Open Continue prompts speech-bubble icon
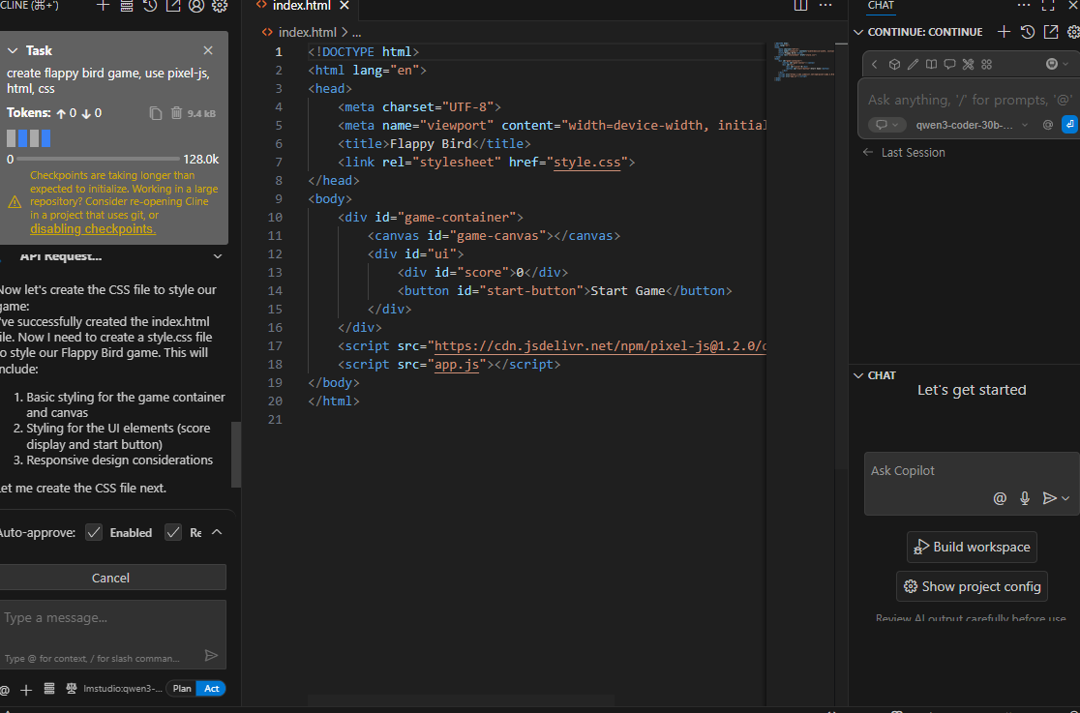 (949, 64)
